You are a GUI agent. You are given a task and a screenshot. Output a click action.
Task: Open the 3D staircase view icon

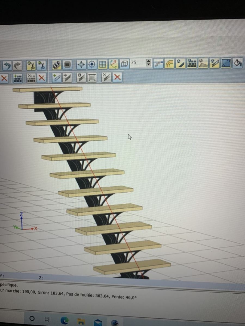(x=57, y=65)
